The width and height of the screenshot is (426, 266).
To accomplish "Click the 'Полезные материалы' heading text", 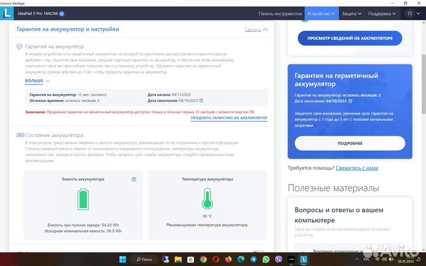I will point(333,188).
